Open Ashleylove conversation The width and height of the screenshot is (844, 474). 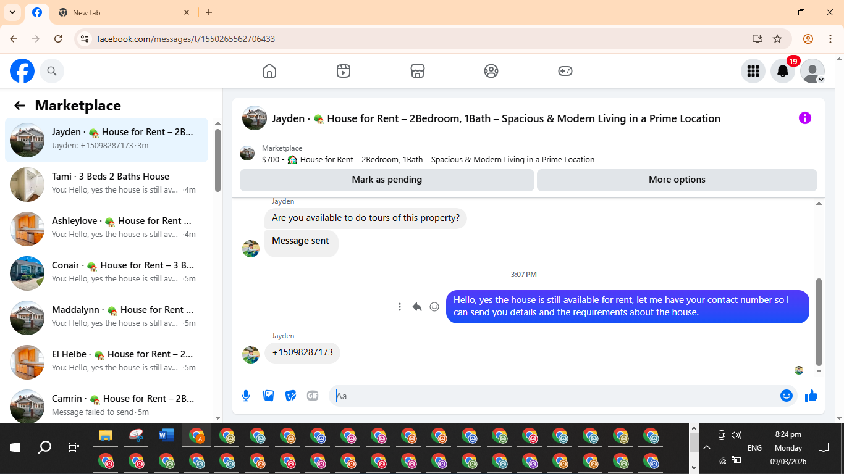pyautogui.click(x=107, y=229)
